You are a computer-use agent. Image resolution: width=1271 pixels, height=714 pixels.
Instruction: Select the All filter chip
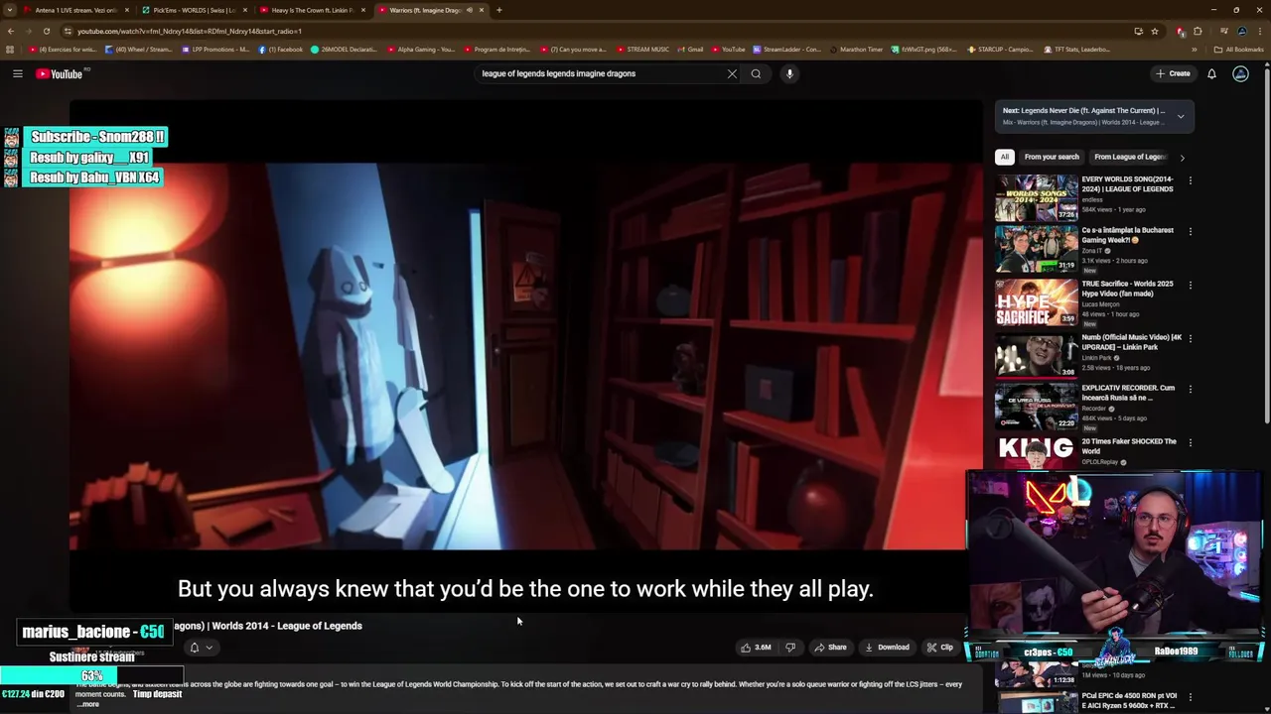1005,157
